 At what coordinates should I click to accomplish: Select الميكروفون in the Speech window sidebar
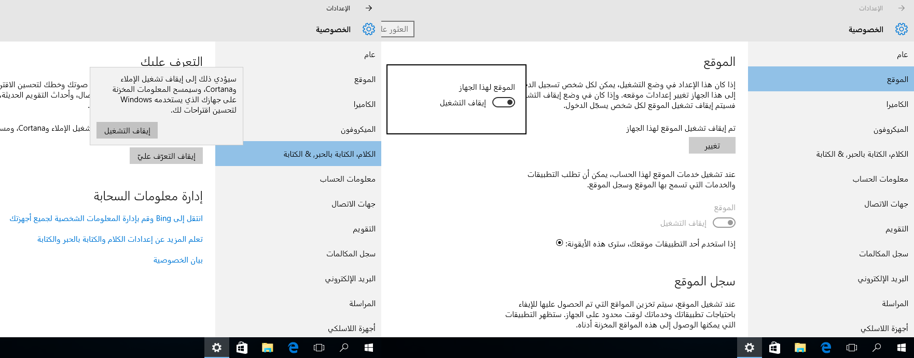click(x=298, y=129)
